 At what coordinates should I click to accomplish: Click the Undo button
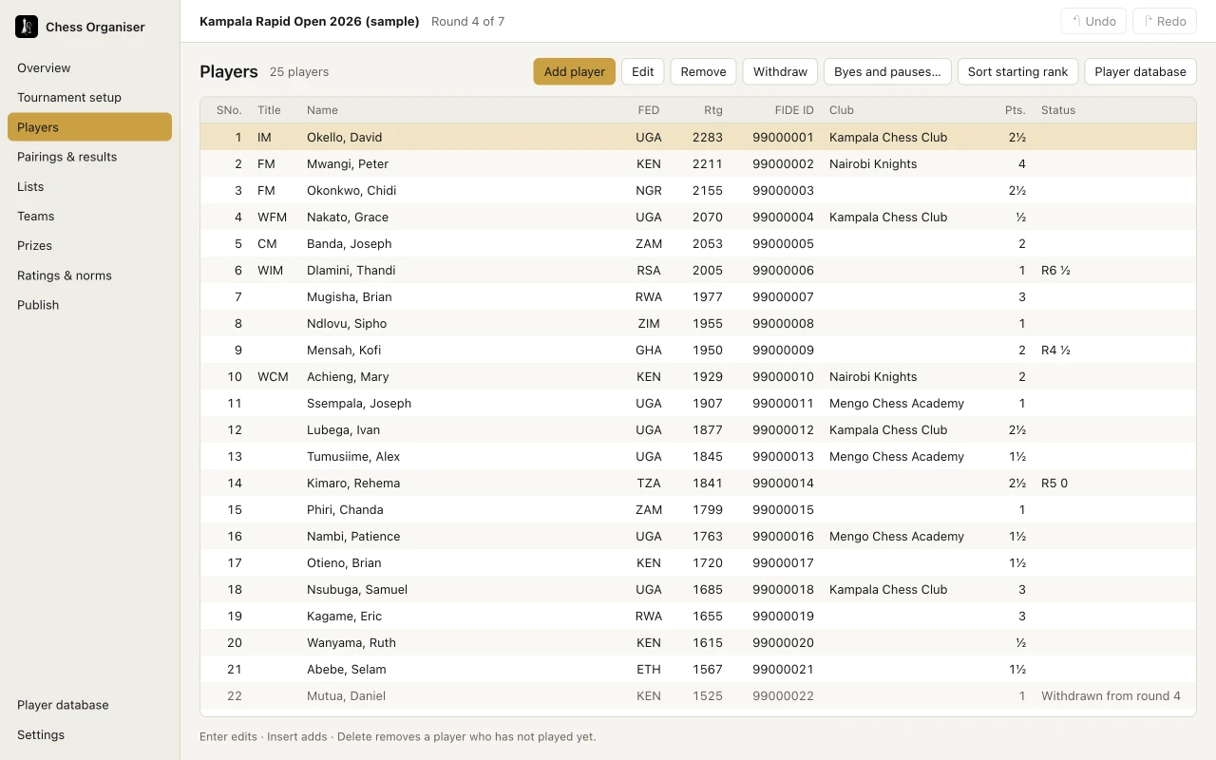coord(1093,21)
